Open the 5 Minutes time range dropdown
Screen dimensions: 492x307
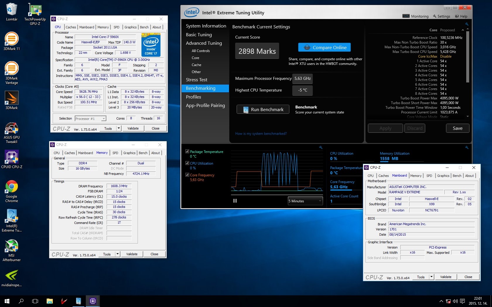coord(305,201)
